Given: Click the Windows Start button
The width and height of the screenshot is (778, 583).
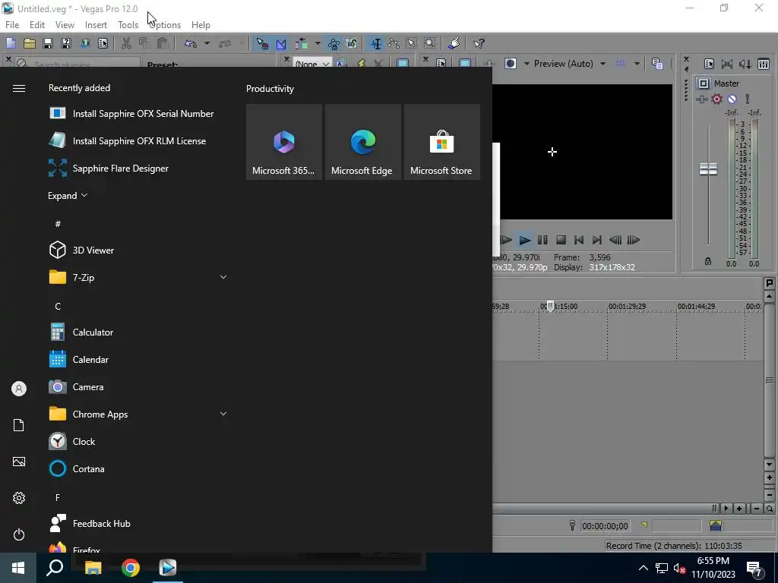Looking at the screenshot, I should pos(18,568).
